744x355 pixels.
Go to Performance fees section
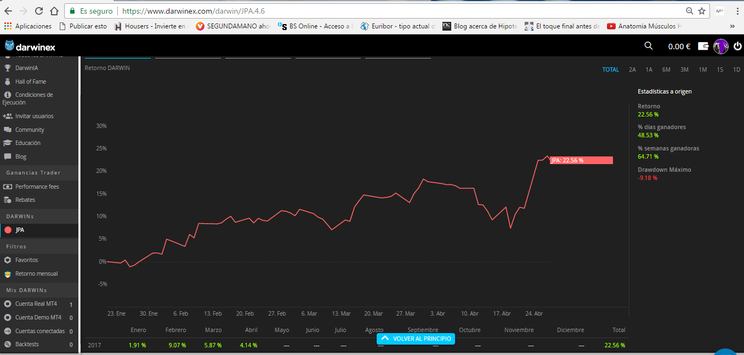point(37,187)
